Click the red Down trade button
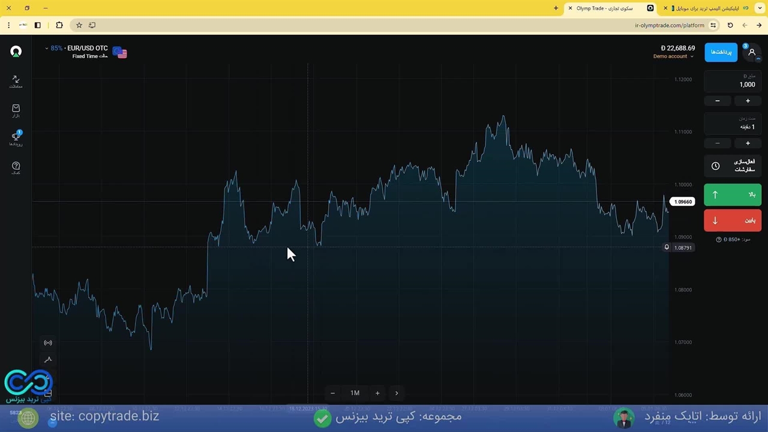Screen dimensions: 768x432 [733, 220]
